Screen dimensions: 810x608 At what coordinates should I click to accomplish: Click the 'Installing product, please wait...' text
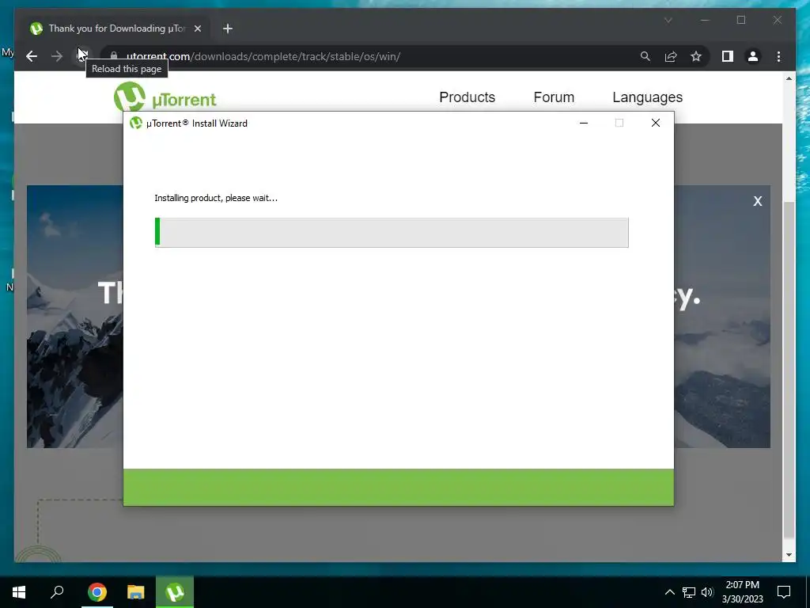coord(216,198)
